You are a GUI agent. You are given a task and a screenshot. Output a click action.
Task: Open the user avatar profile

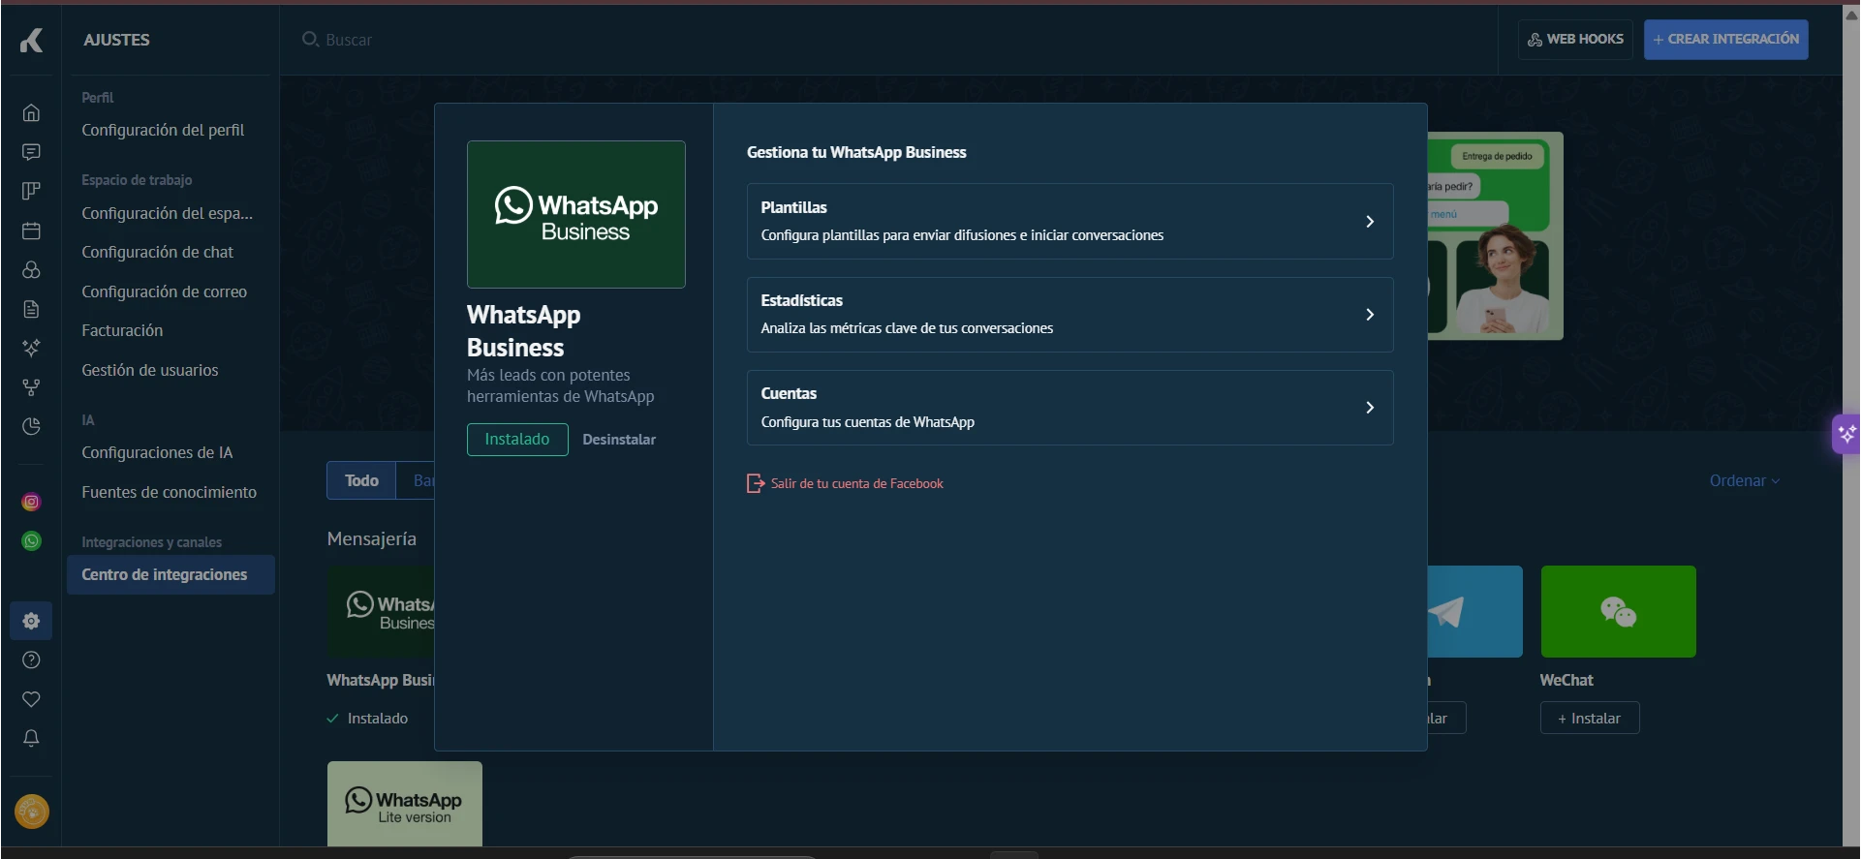point(32,812)
